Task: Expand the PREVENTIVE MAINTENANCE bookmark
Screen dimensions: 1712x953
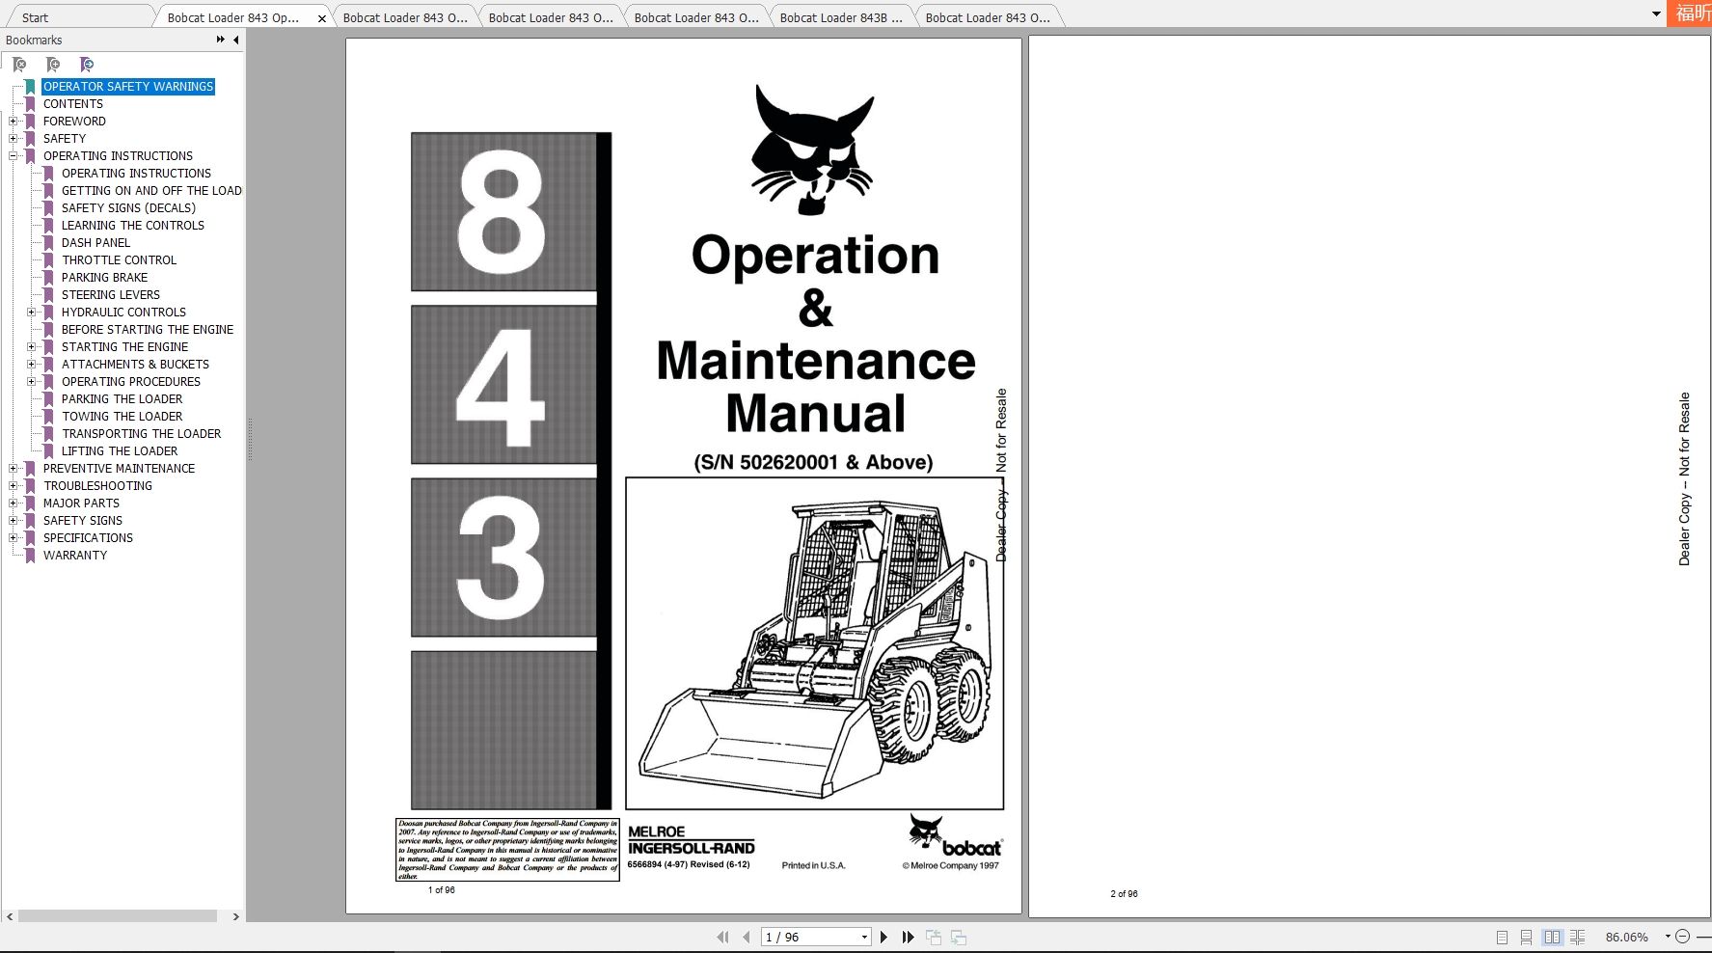Action: click(x=12, y=468)
